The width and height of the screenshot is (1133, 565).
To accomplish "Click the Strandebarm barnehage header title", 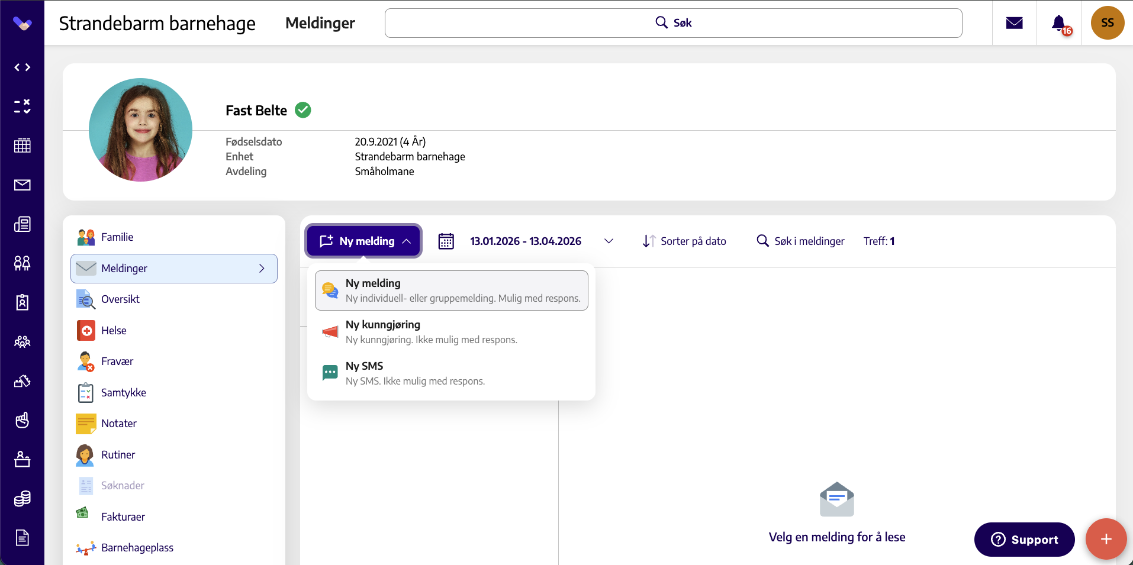I will 157,24.
